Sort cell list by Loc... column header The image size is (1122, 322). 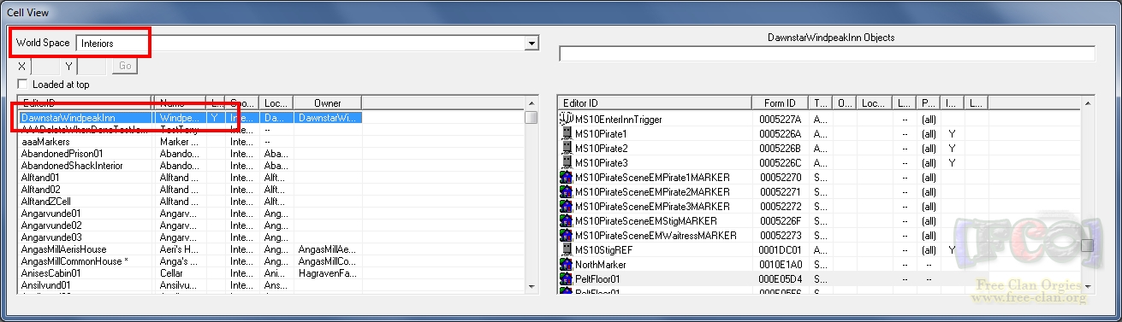tap(276, 103)
